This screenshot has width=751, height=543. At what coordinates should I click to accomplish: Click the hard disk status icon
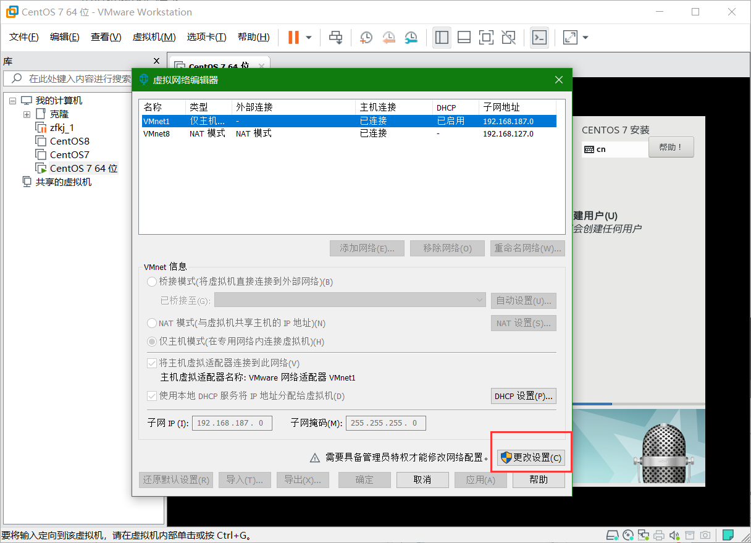tap(613, 534)
